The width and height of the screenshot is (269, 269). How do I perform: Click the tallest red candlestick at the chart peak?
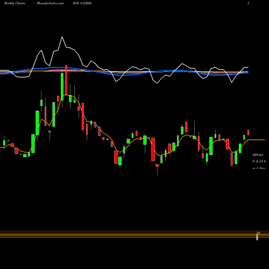(66, 80)
